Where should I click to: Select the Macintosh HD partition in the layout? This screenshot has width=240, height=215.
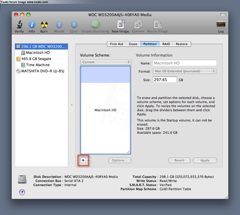click(106, 110)
